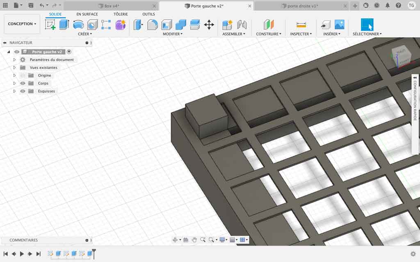
Task: Choose the Rectangular Pattern tool
Action: click(x=106, y=25)
